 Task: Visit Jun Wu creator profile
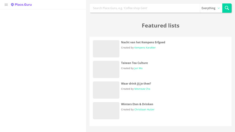coord(138,68)
